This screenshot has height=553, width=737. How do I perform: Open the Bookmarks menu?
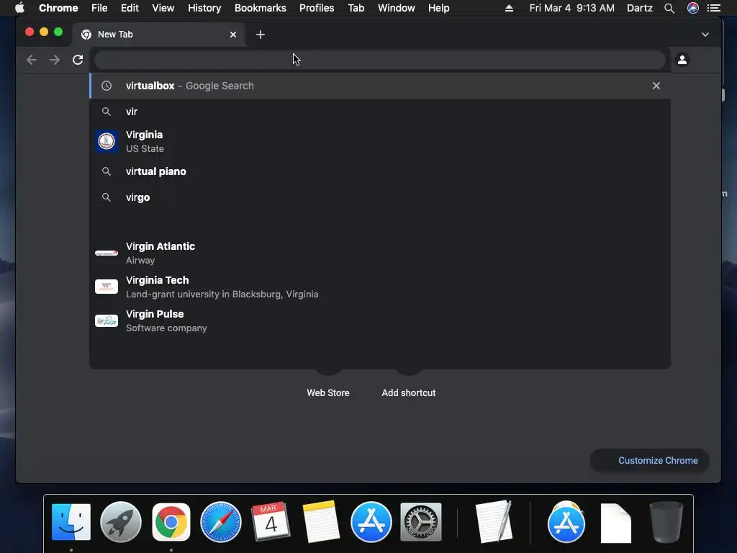pos(261,8)
